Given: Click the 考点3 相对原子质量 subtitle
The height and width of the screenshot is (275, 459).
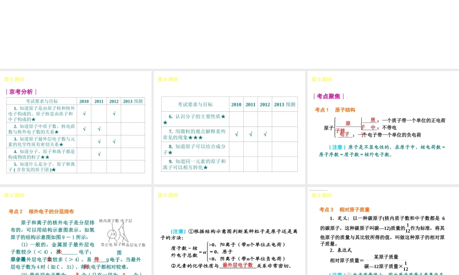Looking at the screenshot, I should click(x=344, y=209).
